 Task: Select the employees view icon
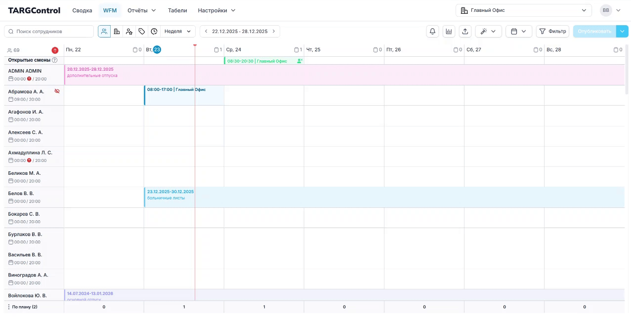point(104,32)
